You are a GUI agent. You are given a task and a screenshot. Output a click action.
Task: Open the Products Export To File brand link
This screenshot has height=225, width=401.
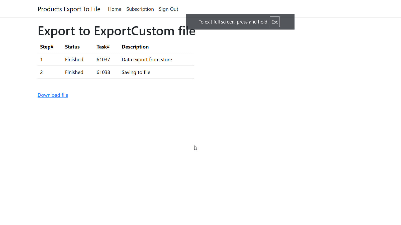(x=69, y=9)
